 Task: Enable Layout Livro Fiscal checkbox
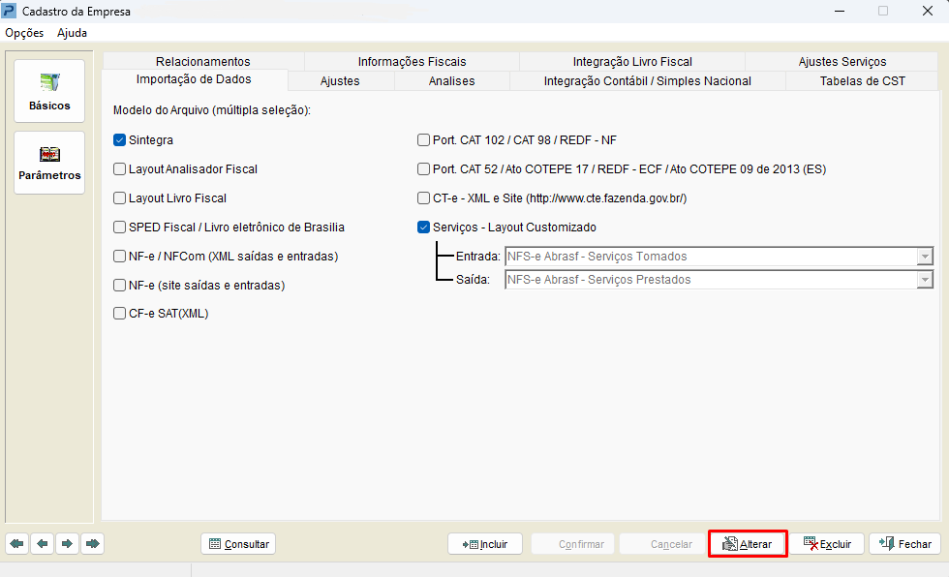[120, 198]
